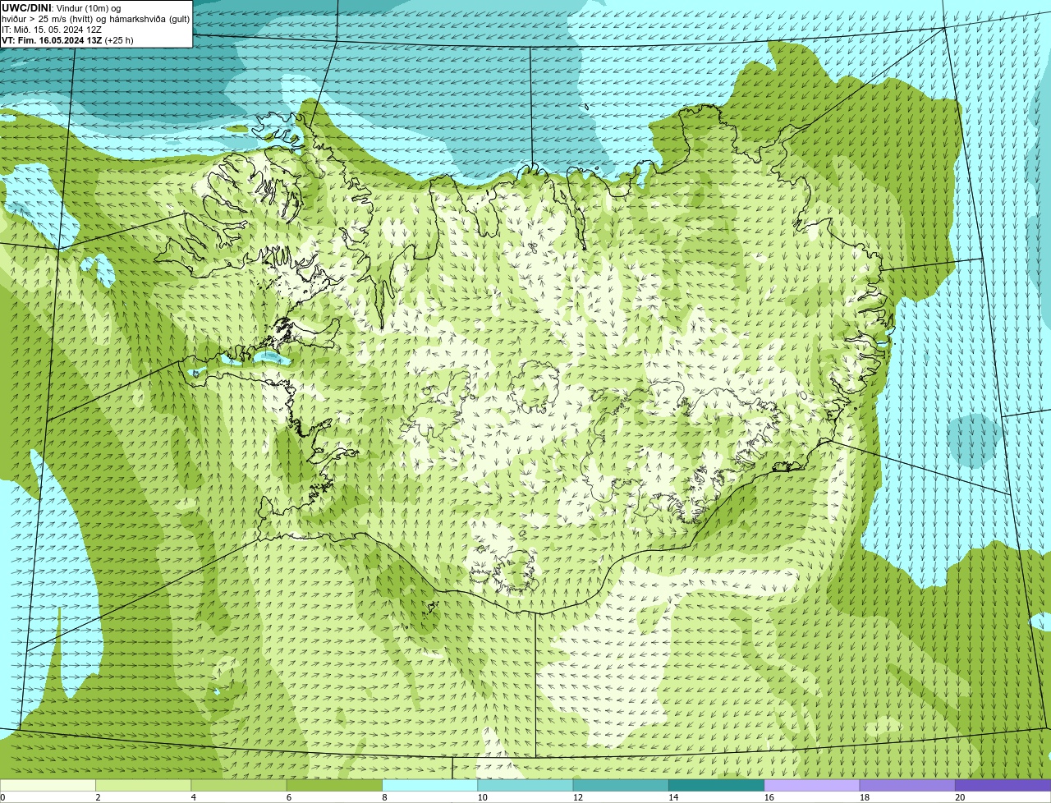The height and width of the screenshot is (803, 1051).
Task: Click the dark teal round patch east of Iceland
Action: [975, 441]
